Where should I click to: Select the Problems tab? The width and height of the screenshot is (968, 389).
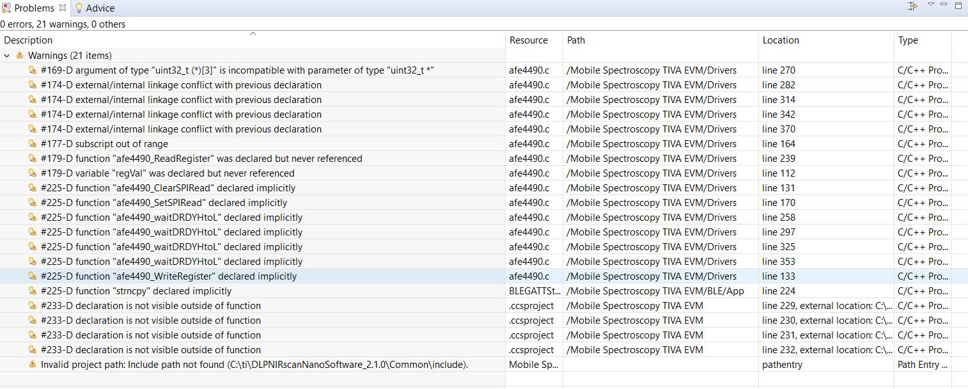pyautogui.click(x=34, y=8)
